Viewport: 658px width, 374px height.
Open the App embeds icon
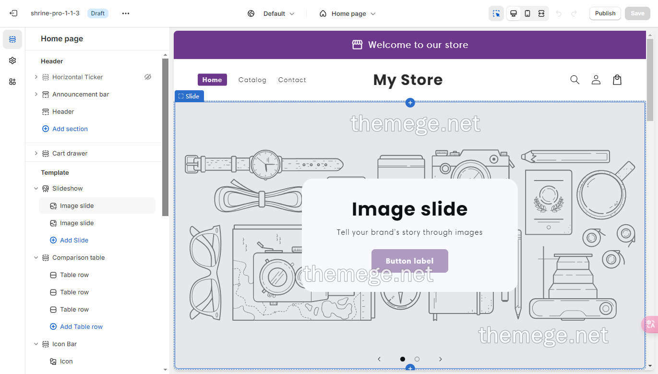12,82
